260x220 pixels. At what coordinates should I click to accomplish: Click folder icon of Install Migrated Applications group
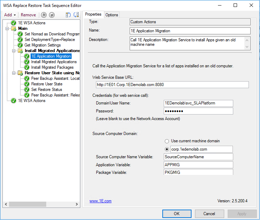[x=20, y=51]
